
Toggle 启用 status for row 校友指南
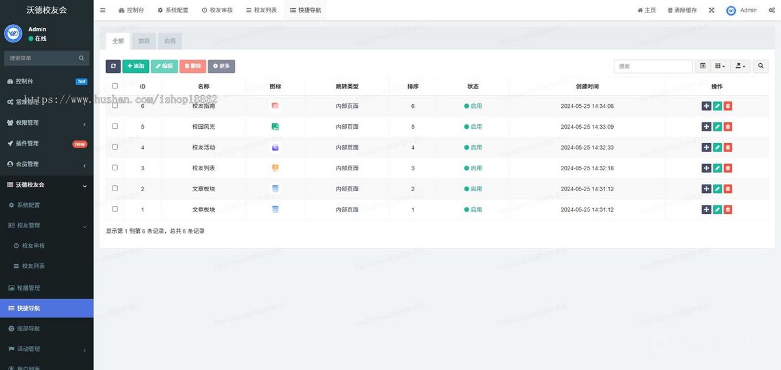473,106
